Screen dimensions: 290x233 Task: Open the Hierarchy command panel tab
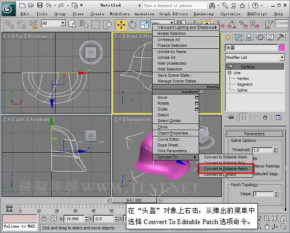tap(249, 38)
